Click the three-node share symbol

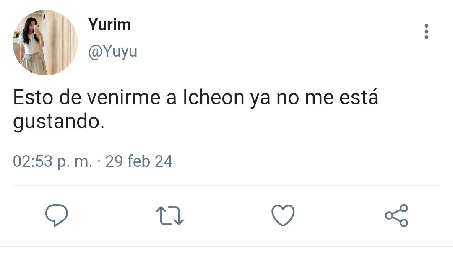coord(396,215)
